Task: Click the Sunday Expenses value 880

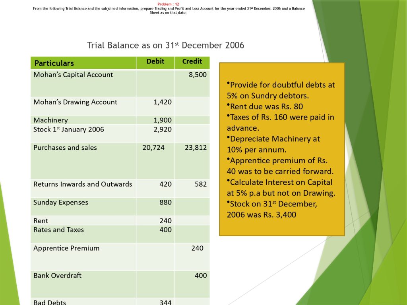Action: tap(165, 203)
